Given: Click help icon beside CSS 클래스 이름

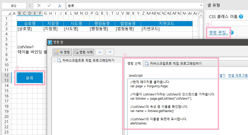Looking at the screenshot, I should pos(241,17).
